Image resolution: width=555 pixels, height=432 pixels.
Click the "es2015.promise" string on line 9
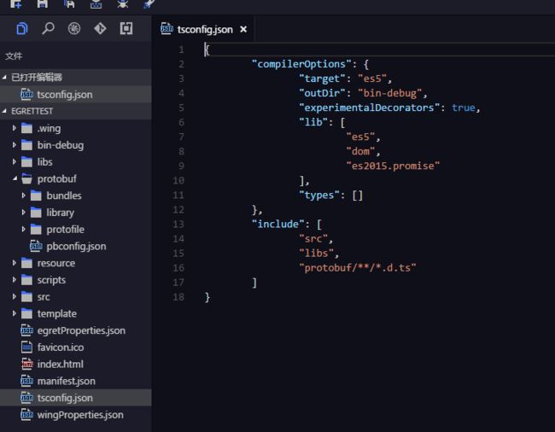point(393,166)
